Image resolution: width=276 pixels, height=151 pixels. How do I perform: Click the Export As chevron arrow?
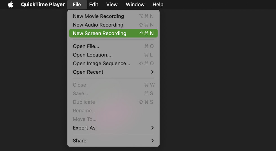pyautogui.click(x=152, y=128)
